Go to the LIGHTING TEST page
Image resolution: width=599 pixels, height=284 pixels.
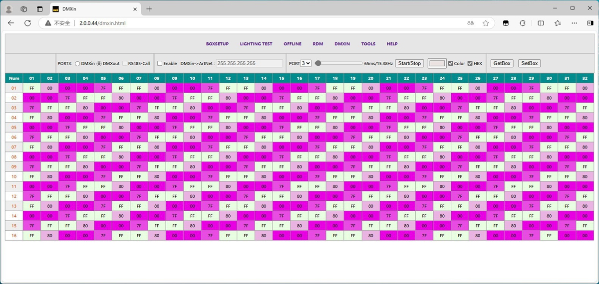coord(256,44)
